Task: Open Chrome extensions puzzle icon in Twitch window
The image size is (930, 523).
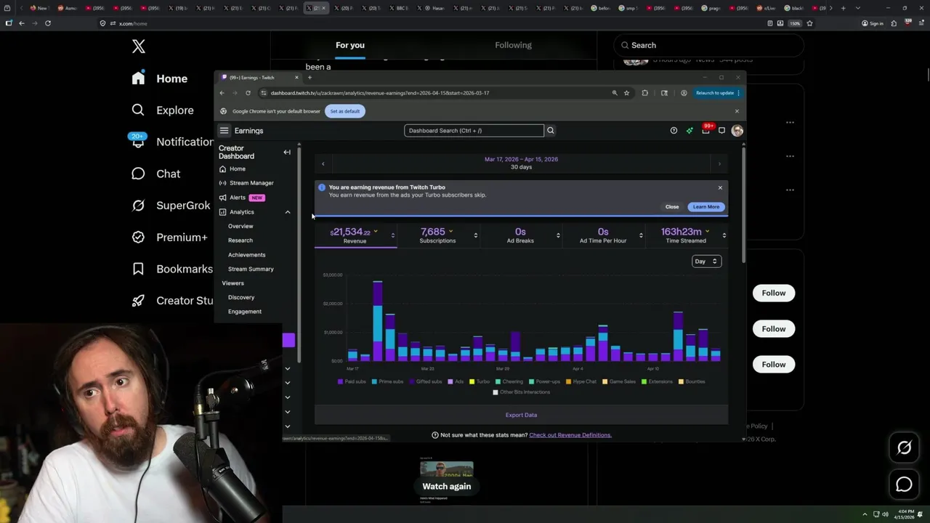Action: (645, 93)
